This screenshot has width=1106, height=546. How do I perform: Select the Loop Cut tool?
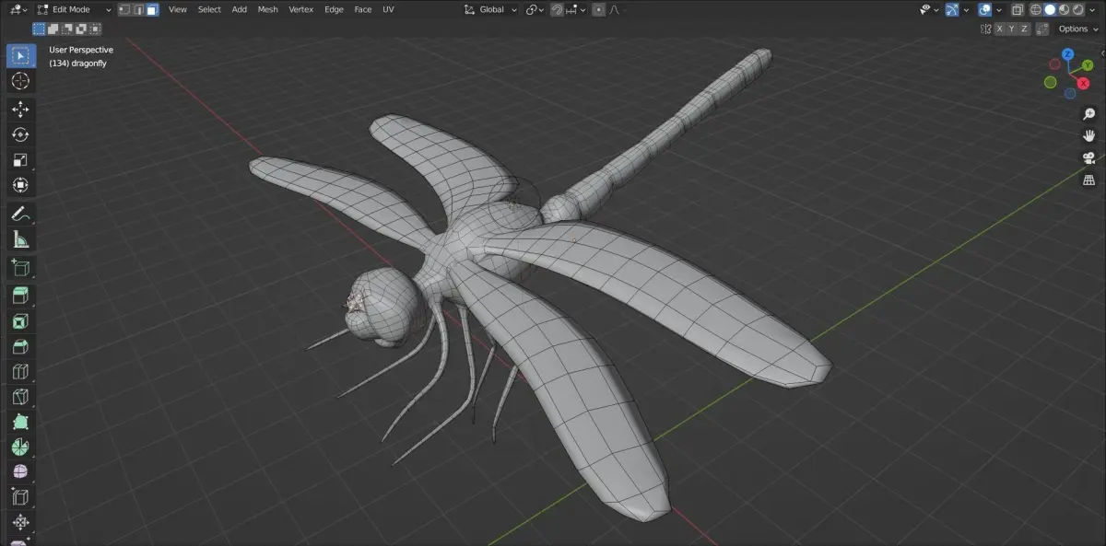[x=20, y=372]
